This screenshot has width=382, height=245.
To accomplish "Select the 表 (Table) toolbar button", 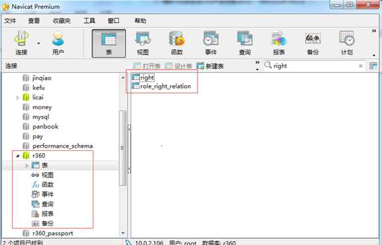I will coord(109,44).
